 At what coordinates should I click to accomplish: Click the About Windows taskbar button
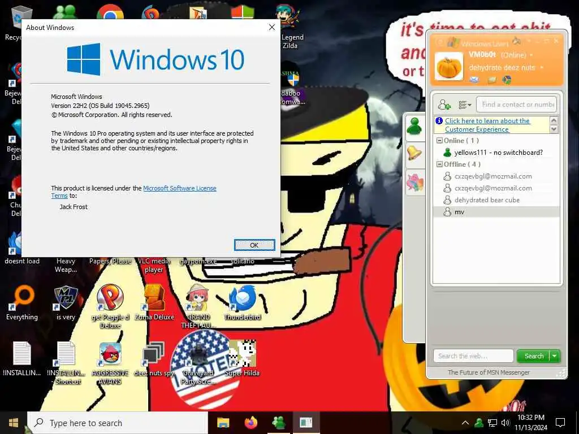click(x=306, y=423)
